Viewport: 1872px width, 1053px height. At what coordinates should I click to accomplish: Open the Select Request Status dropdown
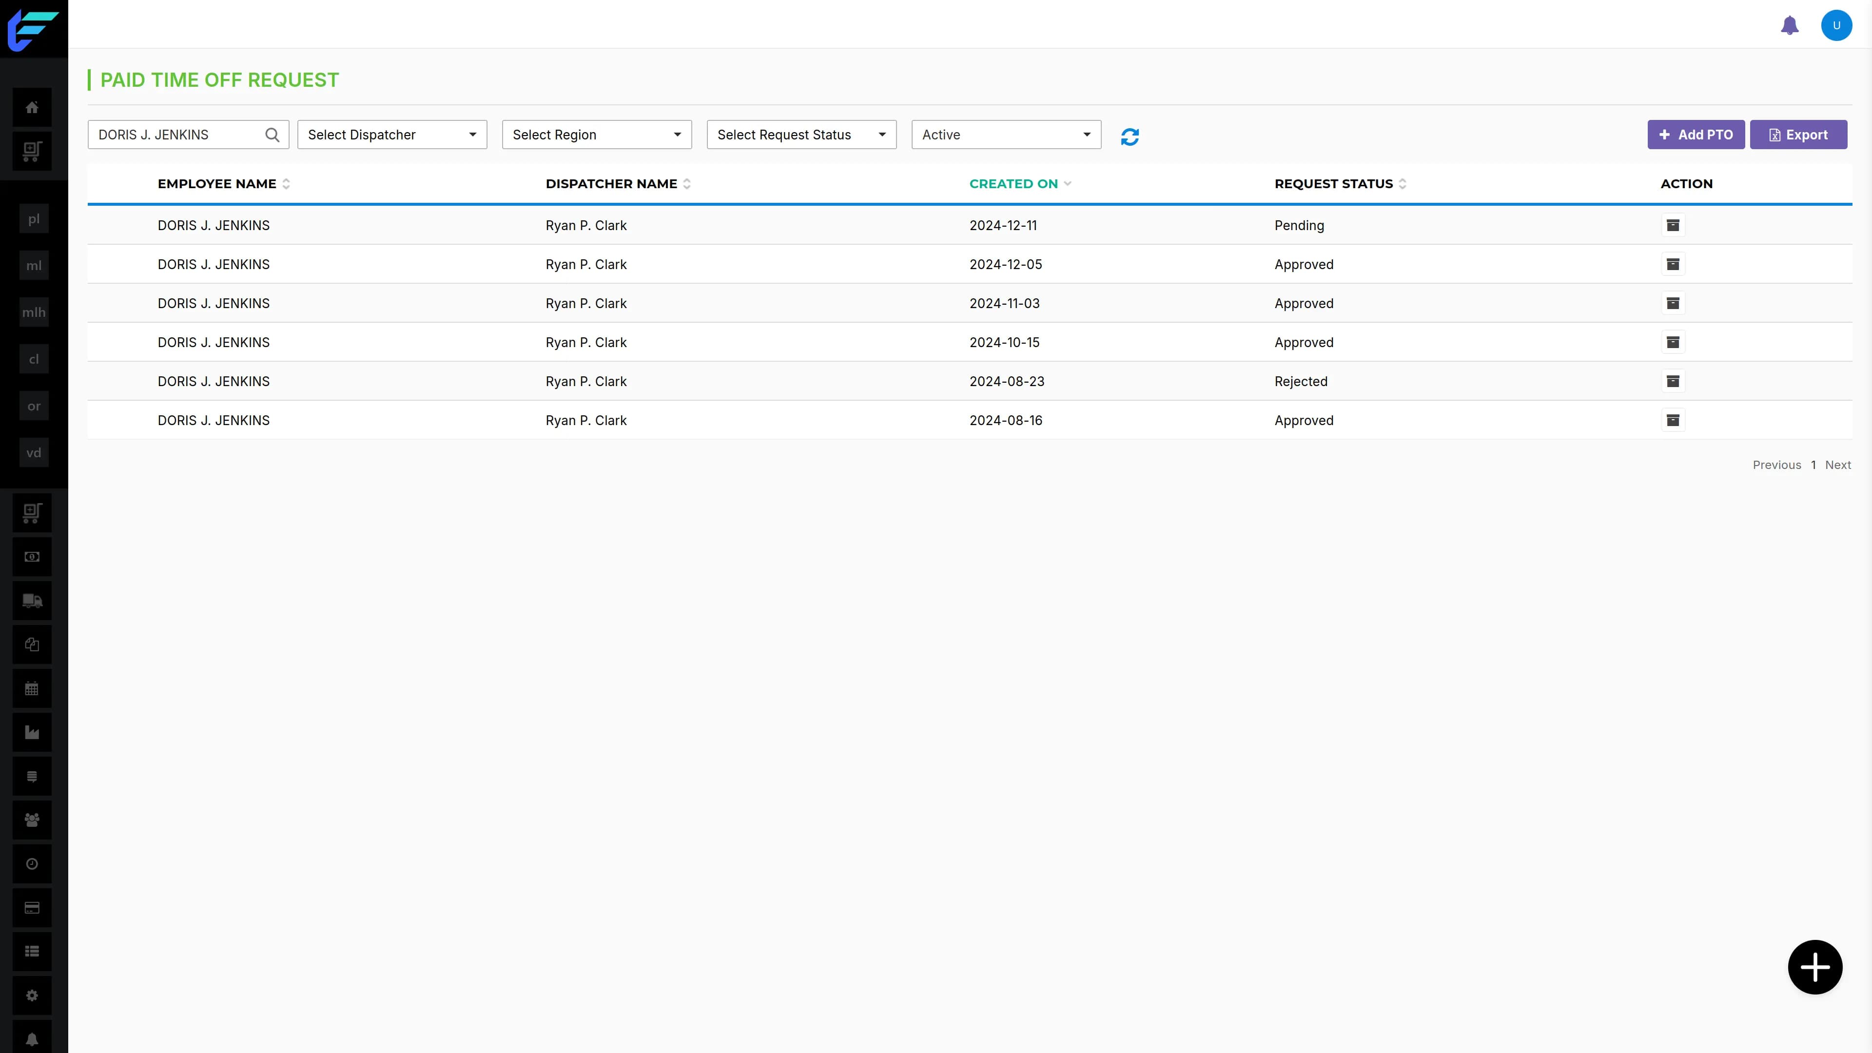coord(801,135)
